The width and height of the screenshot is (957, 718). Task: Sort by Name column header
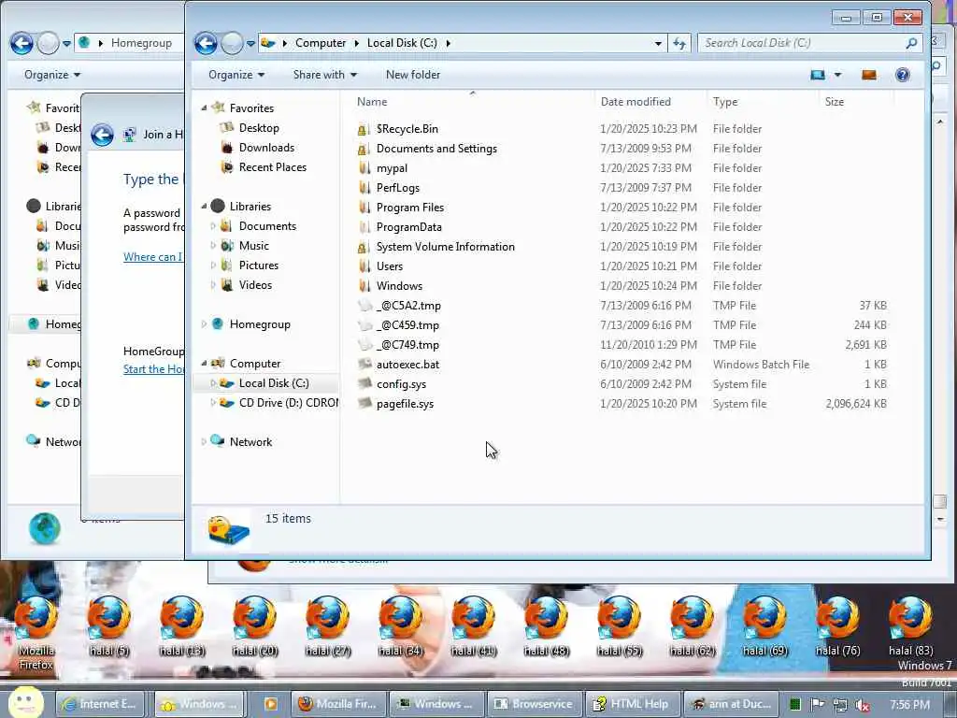472,101
